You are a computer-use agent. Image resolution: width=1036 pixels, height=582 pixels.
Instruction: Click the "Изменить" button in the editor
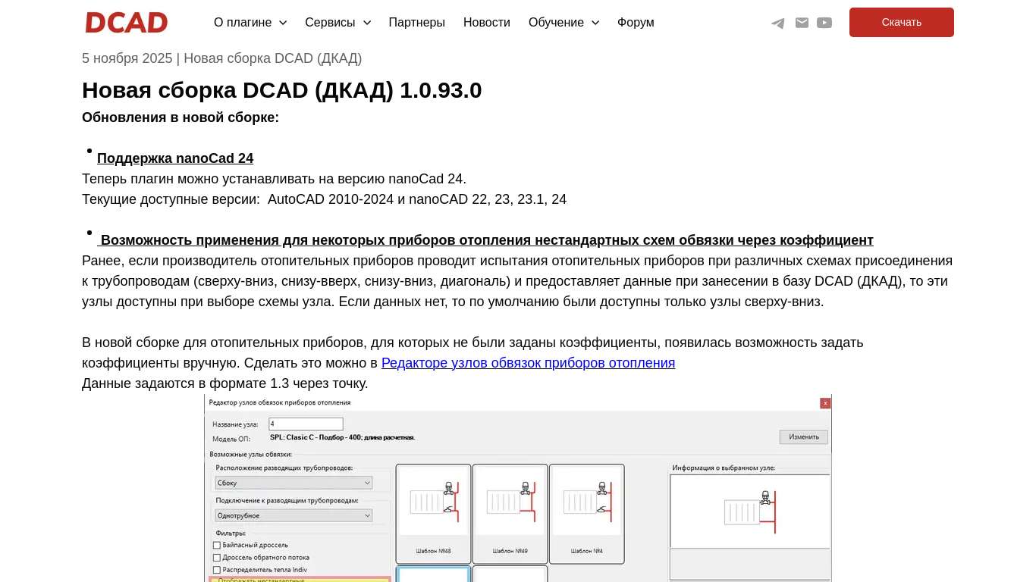(x=804, y=437)
